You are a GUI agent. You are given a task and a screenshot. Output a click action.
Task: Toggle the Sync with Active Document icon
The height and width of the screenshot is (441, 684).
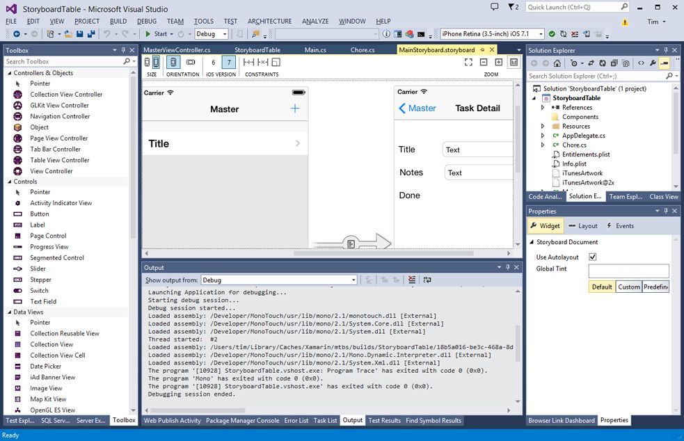point(591,63)
